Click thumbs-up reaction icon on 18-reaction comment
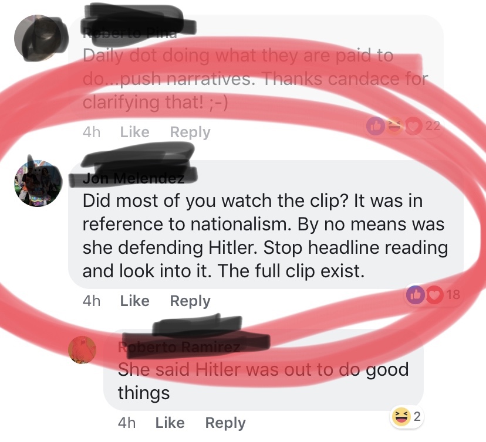The height and width of the screenshot is (442, 486). (x=415, y=295)
